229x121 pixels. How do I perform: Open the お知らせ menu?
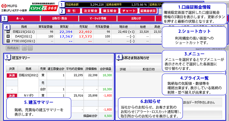click(x=136, y=18)
